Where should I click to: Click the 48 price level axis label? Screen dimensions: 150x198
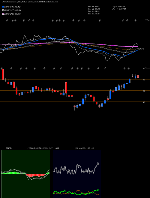tap(144, 102)
